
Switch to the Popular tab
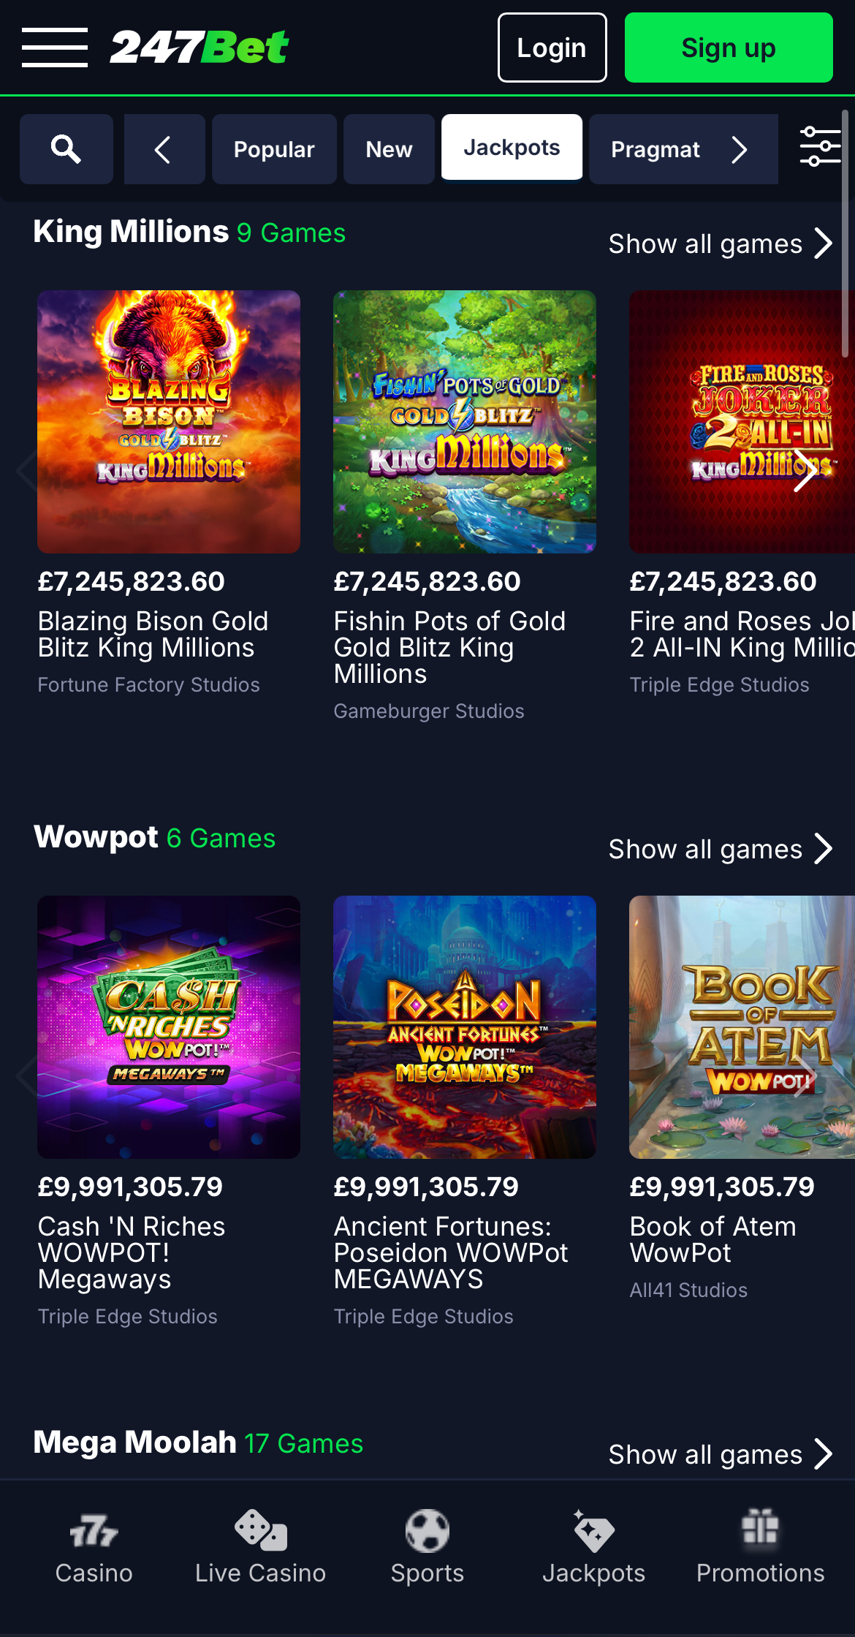pyautogui.click(x=274, y=149)
